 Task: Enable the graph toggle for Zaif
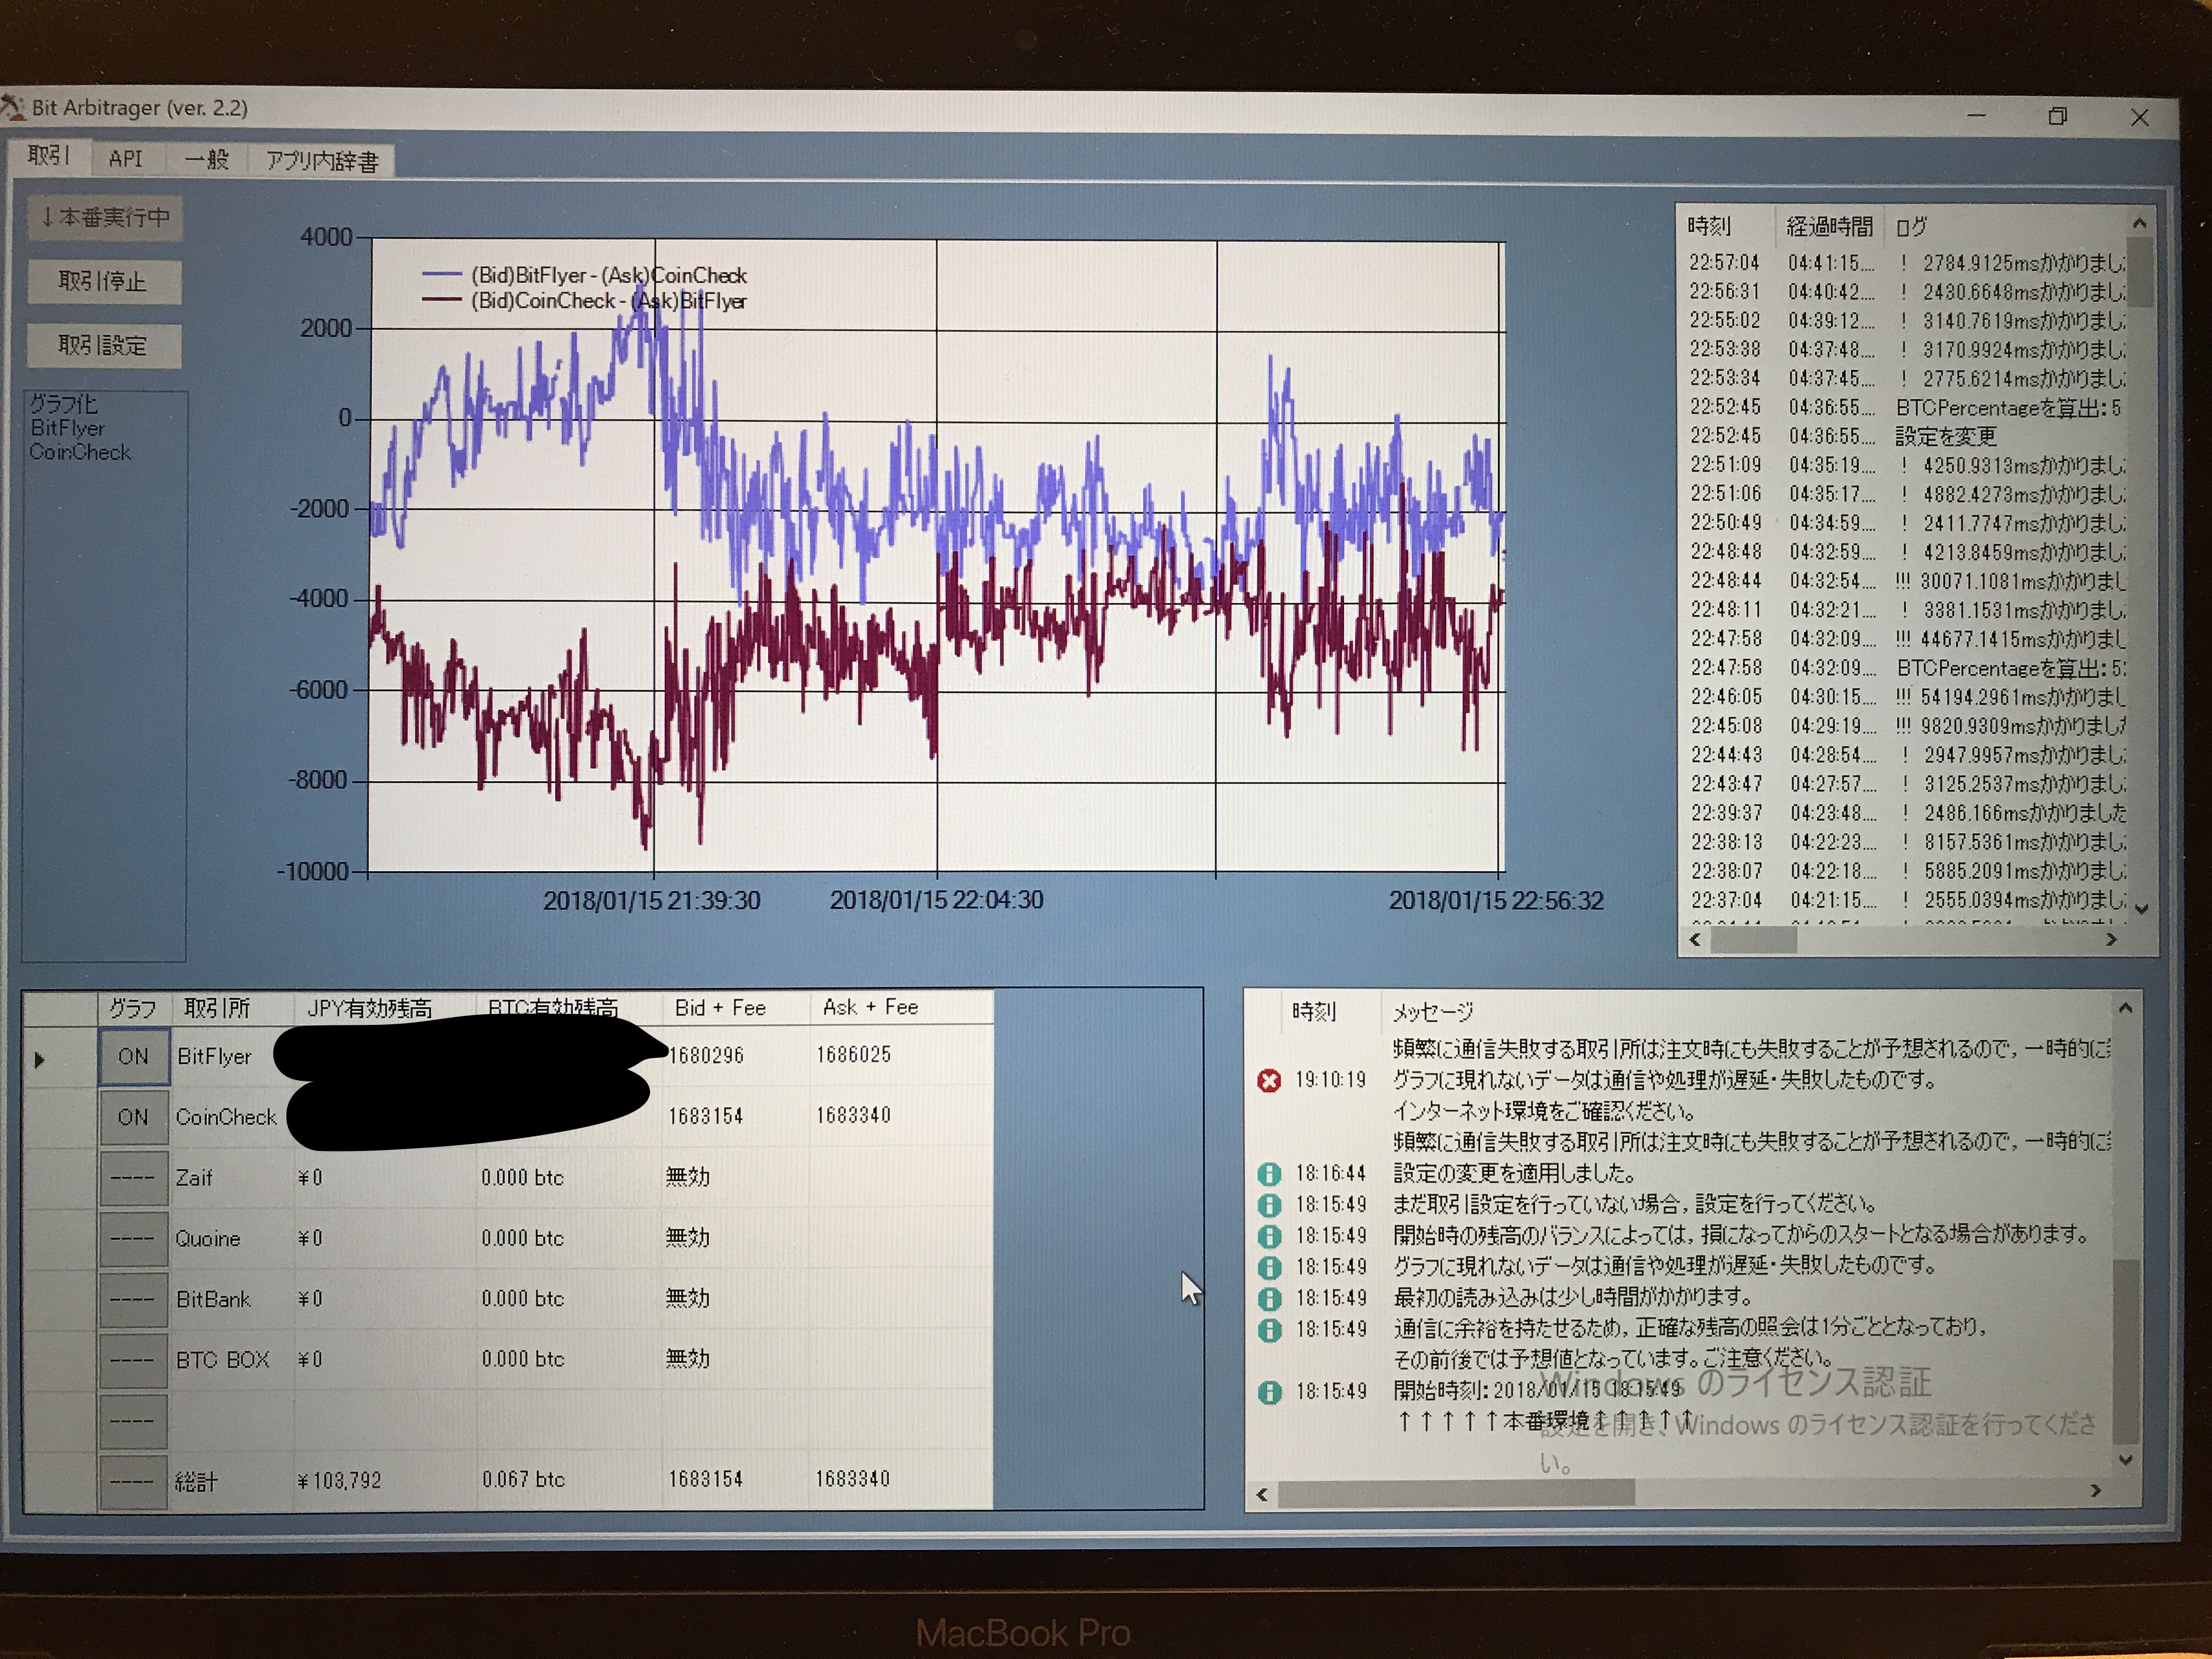(x=133, y=1178)
